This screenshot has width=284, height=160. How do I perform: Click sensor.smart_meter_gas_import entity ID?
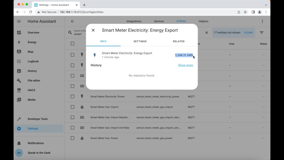pyautogui.click(x=155, y=107)
